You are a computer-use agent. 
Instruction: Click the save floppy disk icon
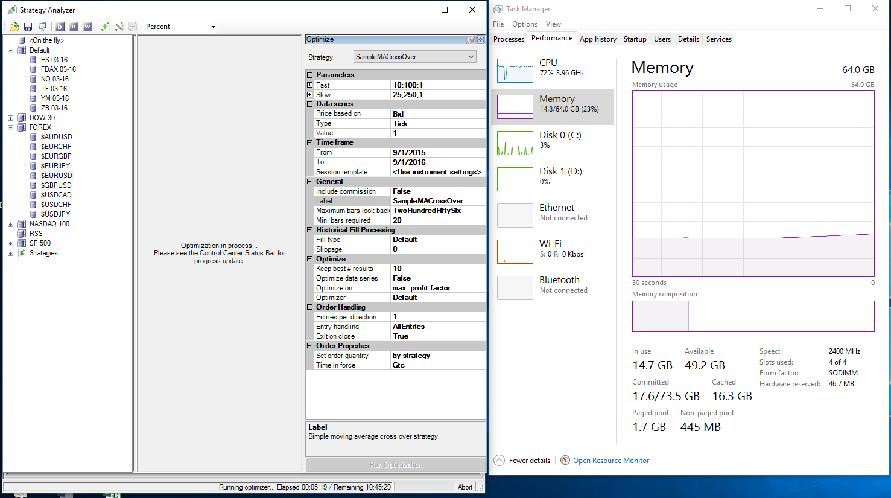[28, 27]
